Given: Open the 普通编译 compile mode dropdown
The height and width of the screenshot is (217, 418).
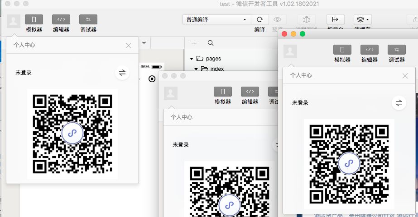Looking at the screenshot, I should (216, 20).
